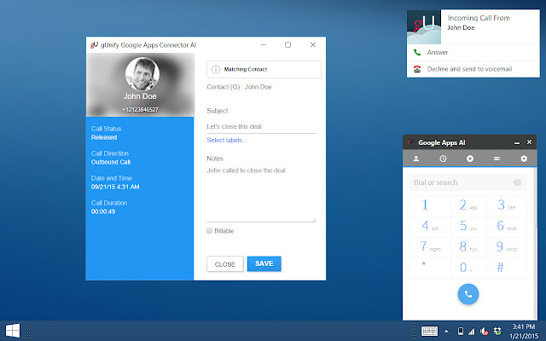Dial digit 3 DEF on keypad
The width and height of the screenshot is (546, 341).
506,205
